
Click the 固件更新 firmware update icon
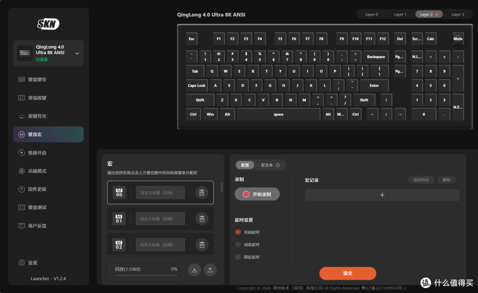pos(21,189)
